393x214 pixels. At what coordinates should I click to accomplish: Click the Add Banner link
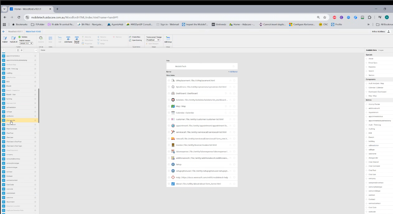tap(233, 72)
